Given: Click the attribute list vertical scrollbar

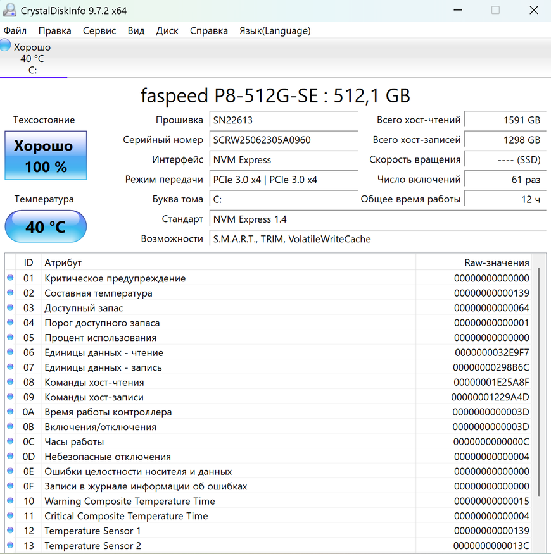Looking at the screenshot, I should pos(539,379).
